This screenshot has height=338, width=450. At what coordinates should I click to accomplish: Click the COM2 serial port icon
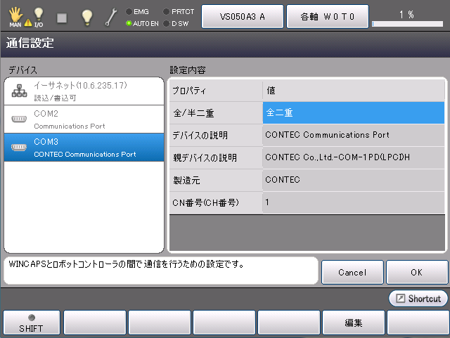click(19, 119)
